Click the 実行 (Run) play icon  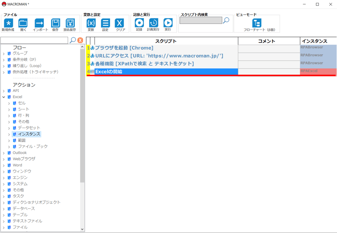pyautogui.click(x=168, y=23)
